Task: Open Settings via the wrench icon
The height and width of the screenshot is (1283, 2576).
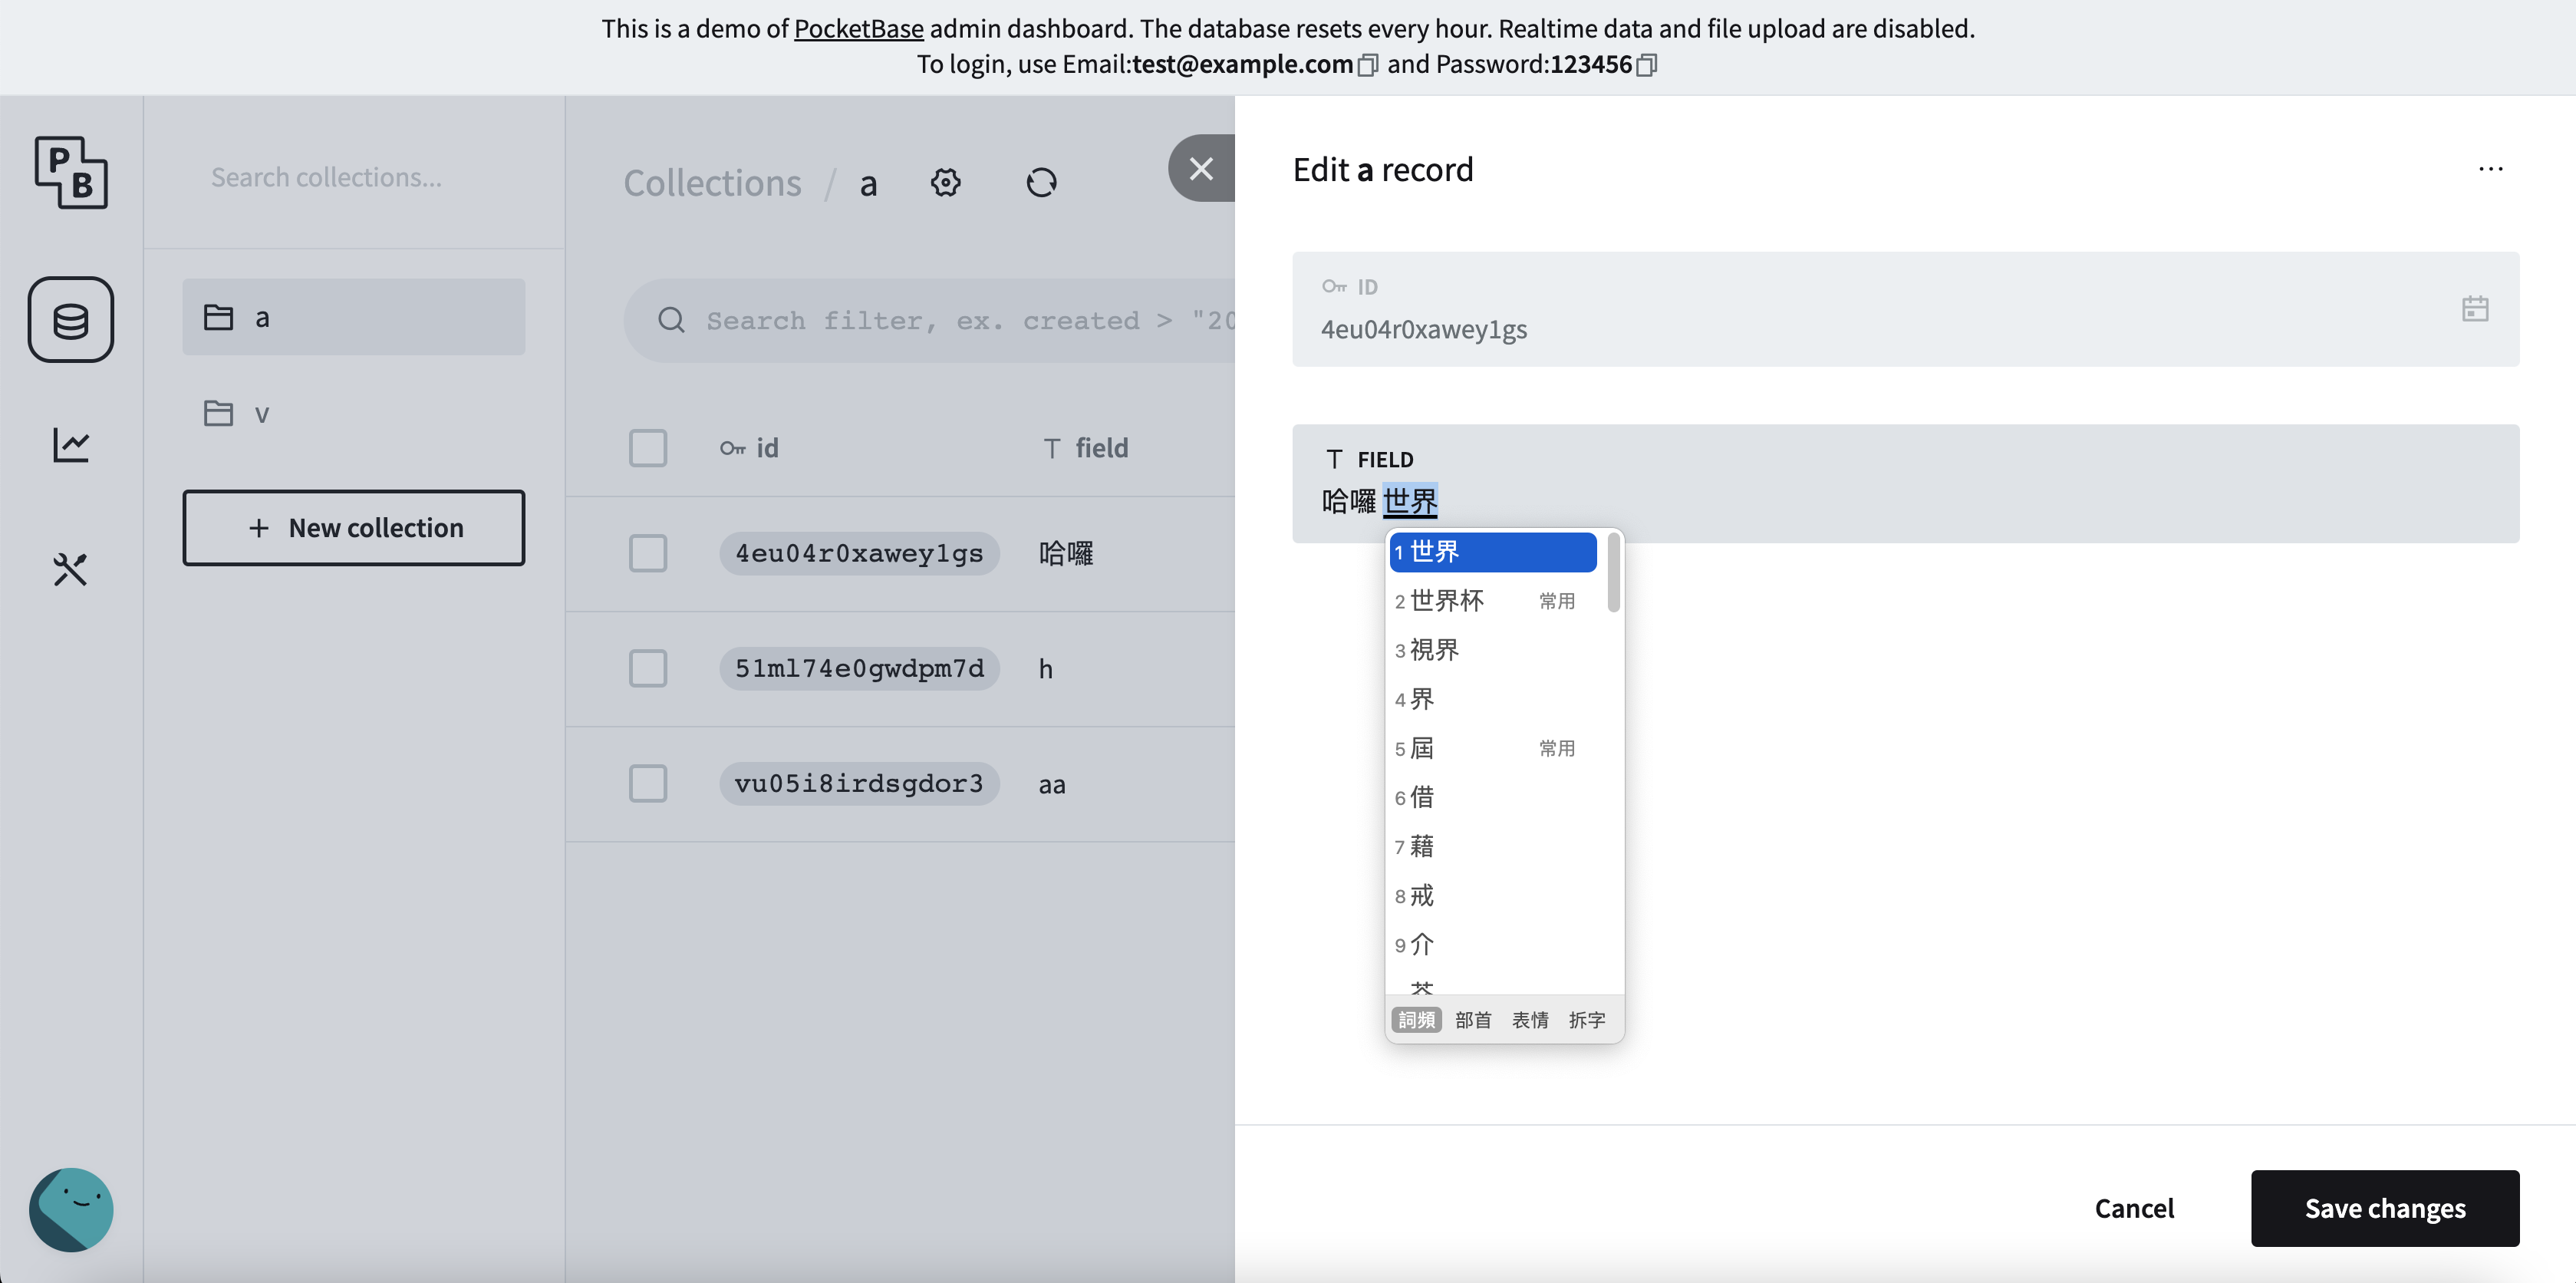Action: tap(70, 570)
